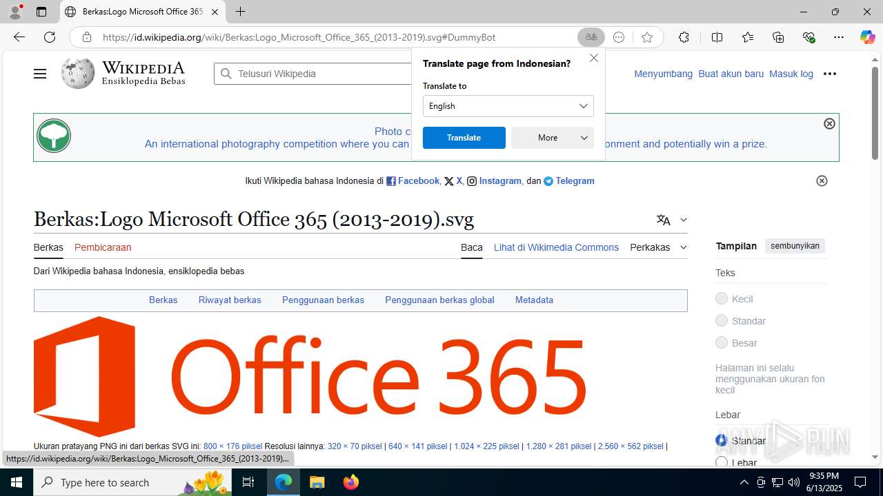Open Split screen view
883x496 pixels.
click(717, 37)
